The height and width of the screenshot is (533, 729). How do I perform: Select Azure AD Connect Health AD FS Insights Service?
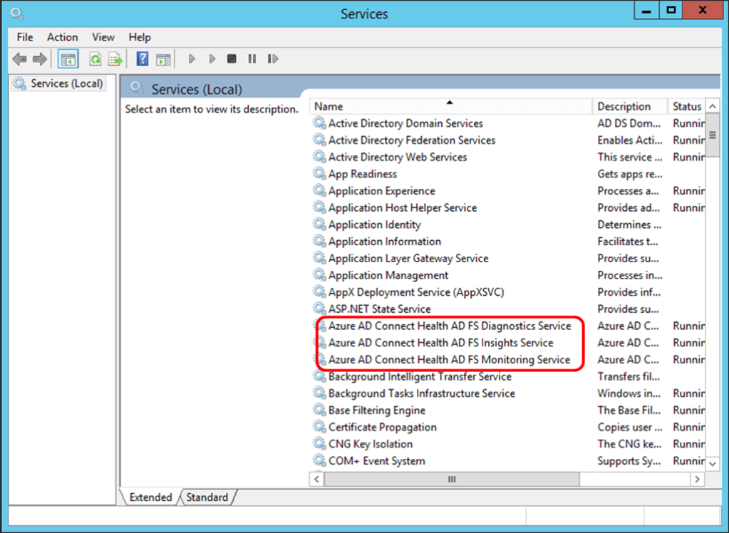click(440, 343)
